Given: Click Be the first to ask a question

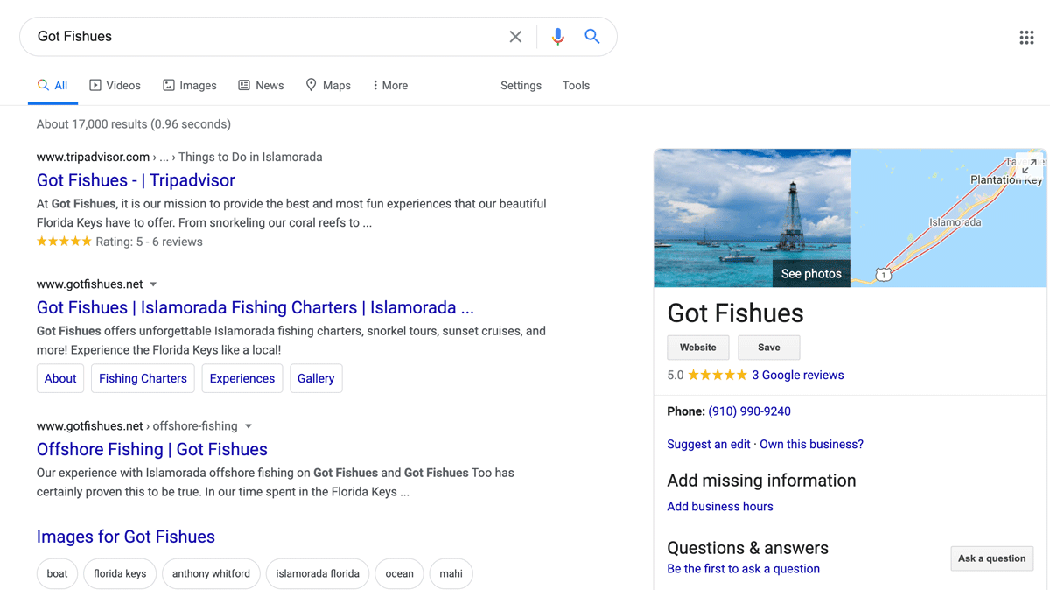Looking at the screenshot, I should (744, 569).
